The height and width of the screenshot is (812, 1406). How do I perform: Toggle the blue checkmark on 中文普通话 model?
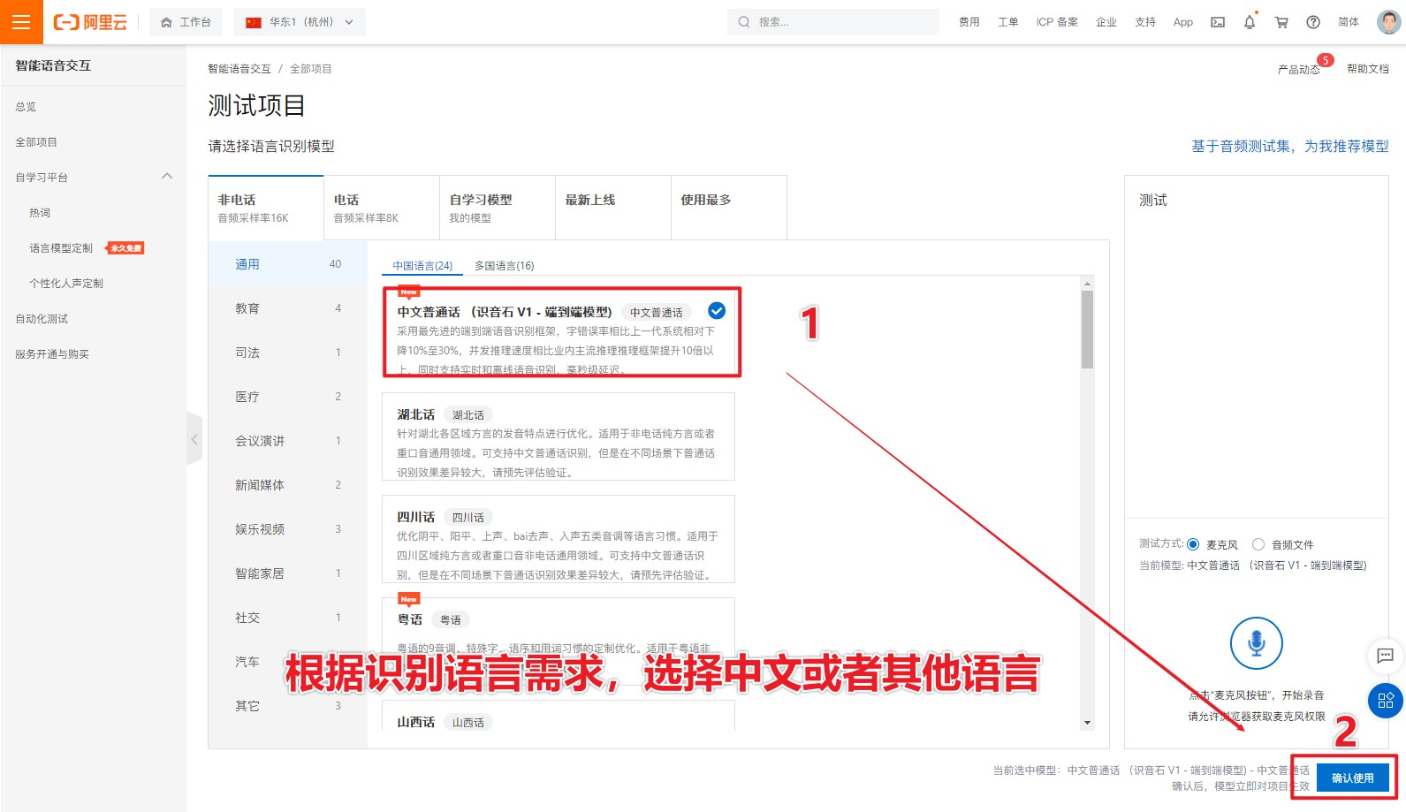coord(717,311)
